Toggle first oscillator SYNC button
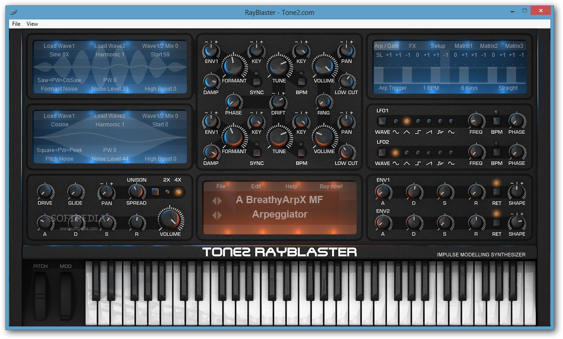 (257, 82)
